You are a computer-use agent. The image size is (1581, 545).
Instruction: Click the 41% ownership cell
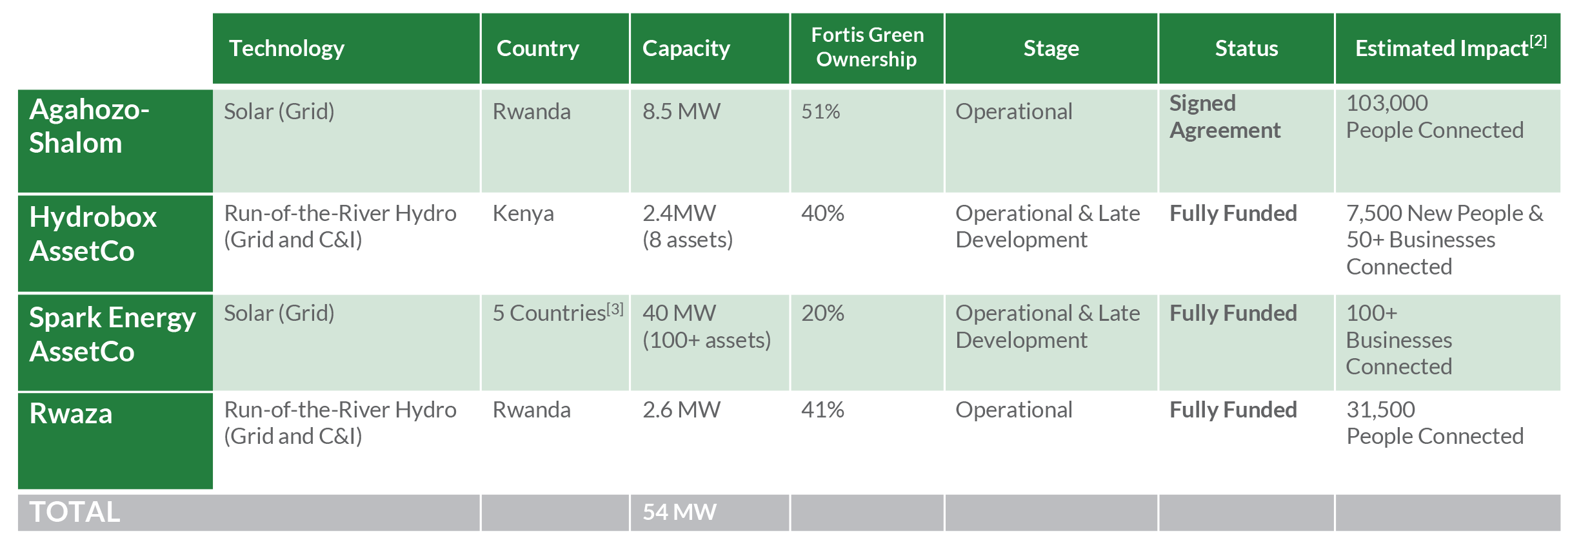tap(822, 410)
